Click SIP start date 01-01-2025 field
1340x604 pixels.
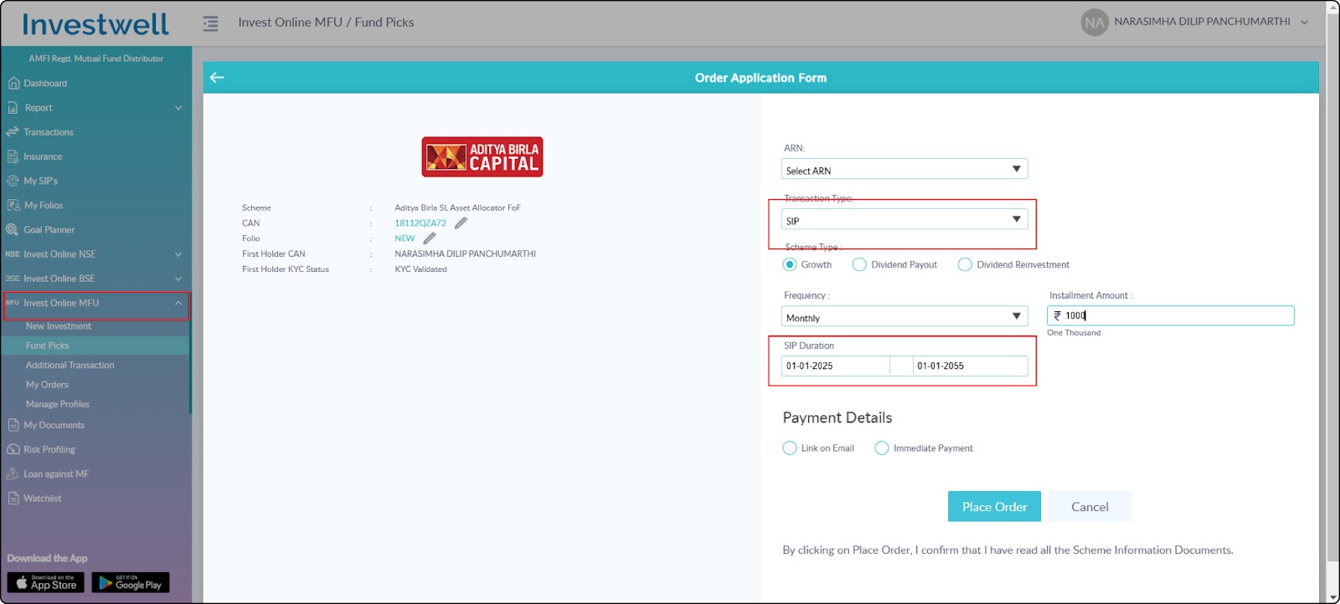(835, 366)
